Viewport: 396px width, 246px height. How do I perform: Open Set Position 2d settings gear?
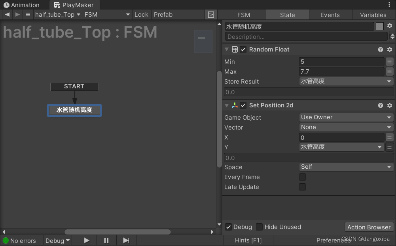coord(390,105)
